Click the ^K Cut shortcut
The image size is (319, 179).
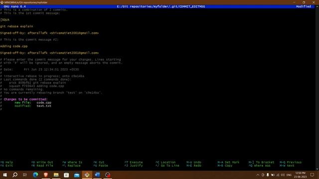[x=99, y=162]
